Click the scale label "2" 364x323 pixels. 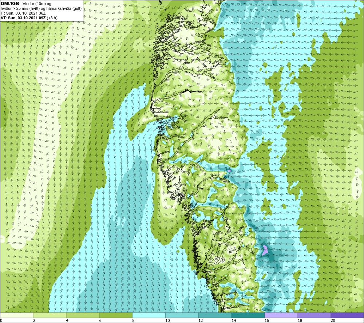[x=34, y=320]
